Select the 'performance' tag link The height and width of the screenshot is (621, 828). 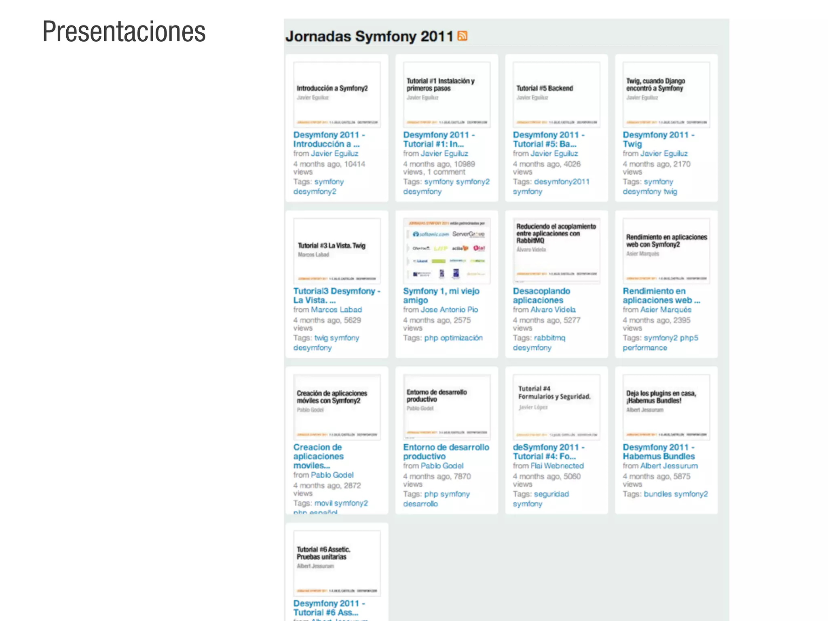[645, 348]
